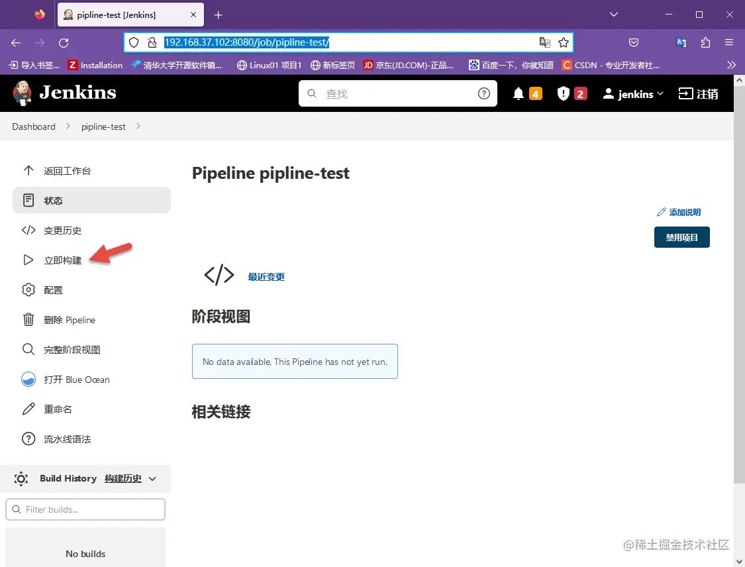Open 流水线语法 help item
Image resolution: width=745 pixels, height=567 pixels.
click(56, 438)
